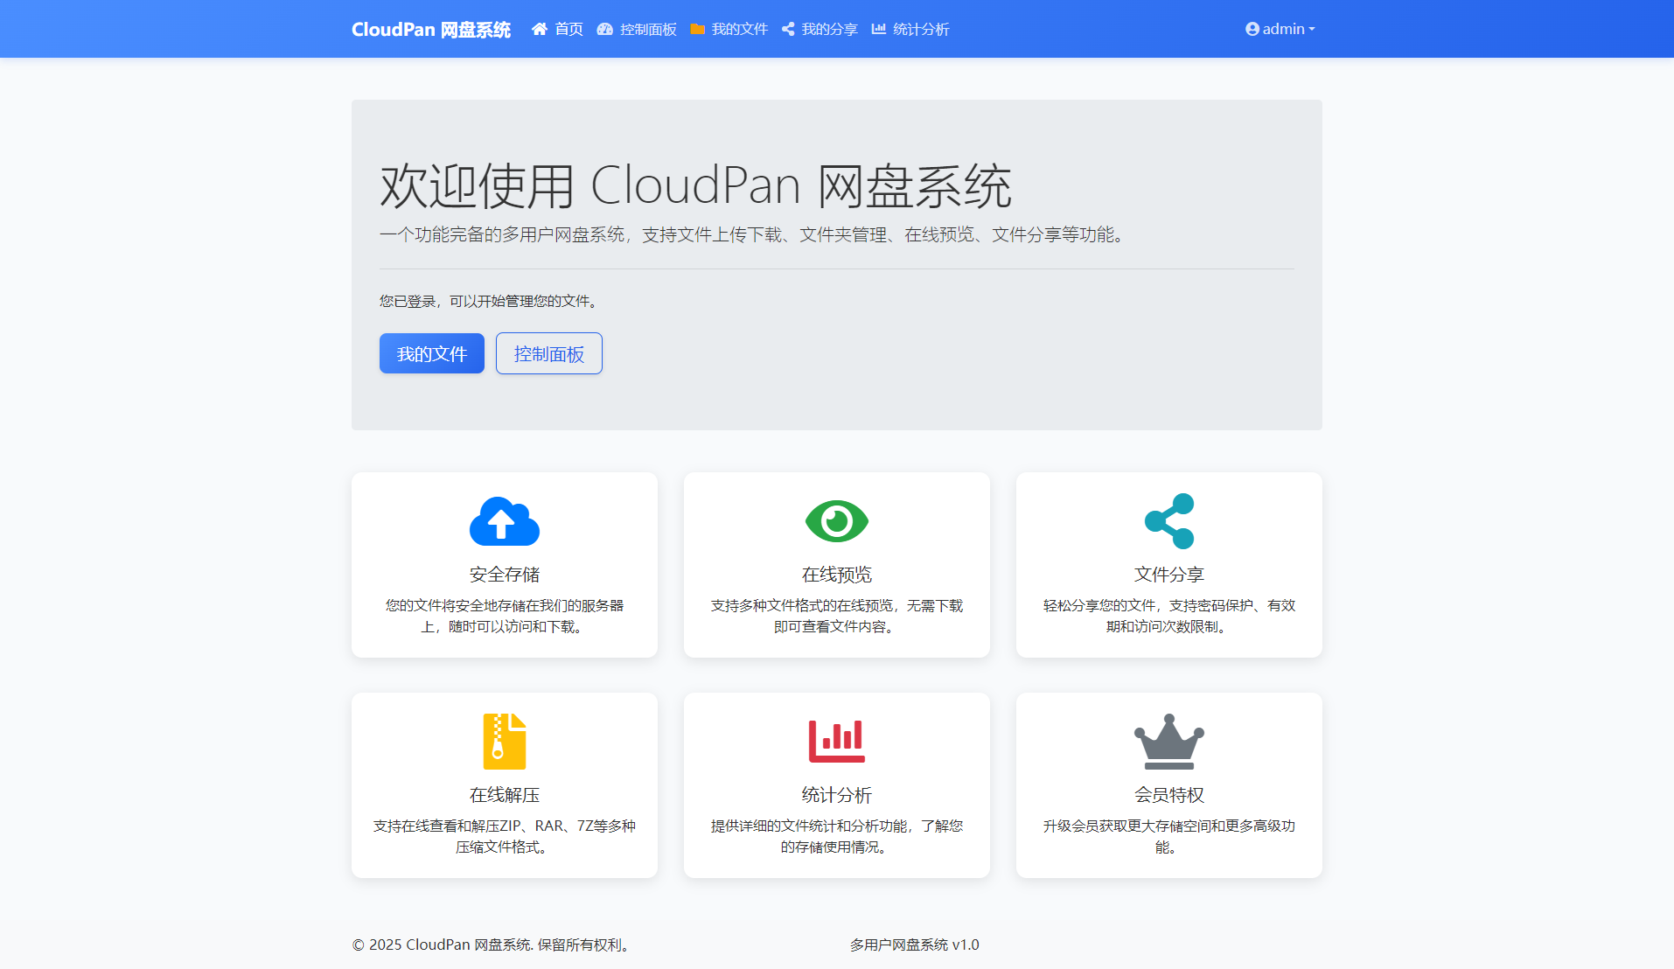Click the 在线解压 card title

505,795
